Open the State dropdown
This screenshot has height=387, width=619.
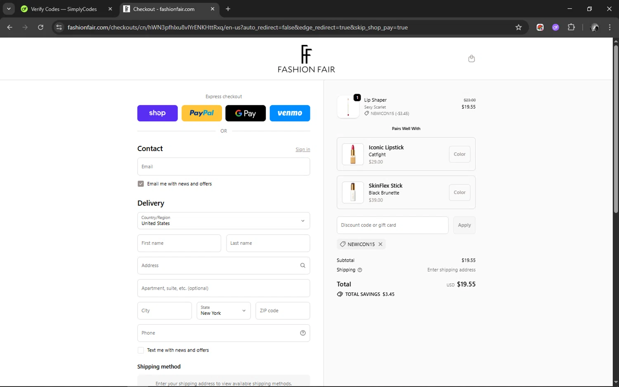223,311
